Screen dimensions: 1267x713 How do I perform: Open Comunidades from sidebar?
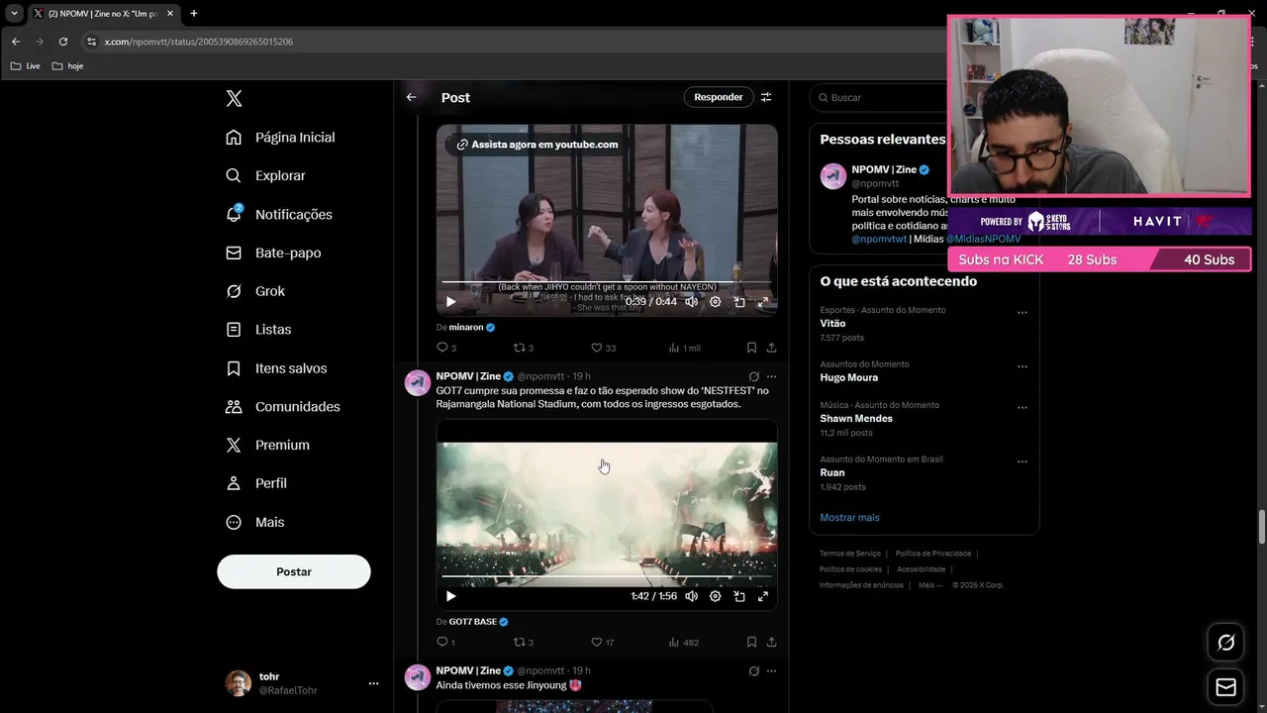click(x=283, y=407)
